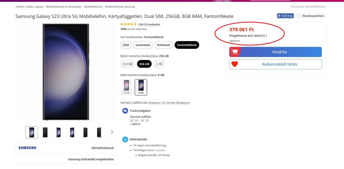Image resolution: width=344 pixels, height=169 pixels.
Task: Open Mobiltelefonok Samsung breadcrumb
Action: click(120, 7)
